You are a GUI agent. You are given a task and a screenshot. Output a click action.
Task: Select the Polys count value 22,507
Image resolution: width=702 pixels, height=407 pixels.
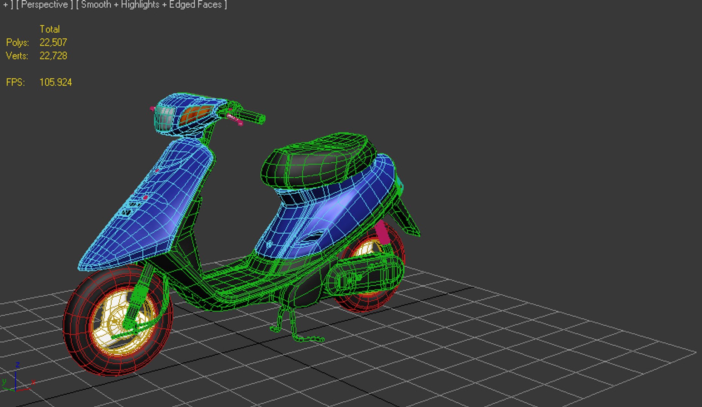[x=53, y=42]
